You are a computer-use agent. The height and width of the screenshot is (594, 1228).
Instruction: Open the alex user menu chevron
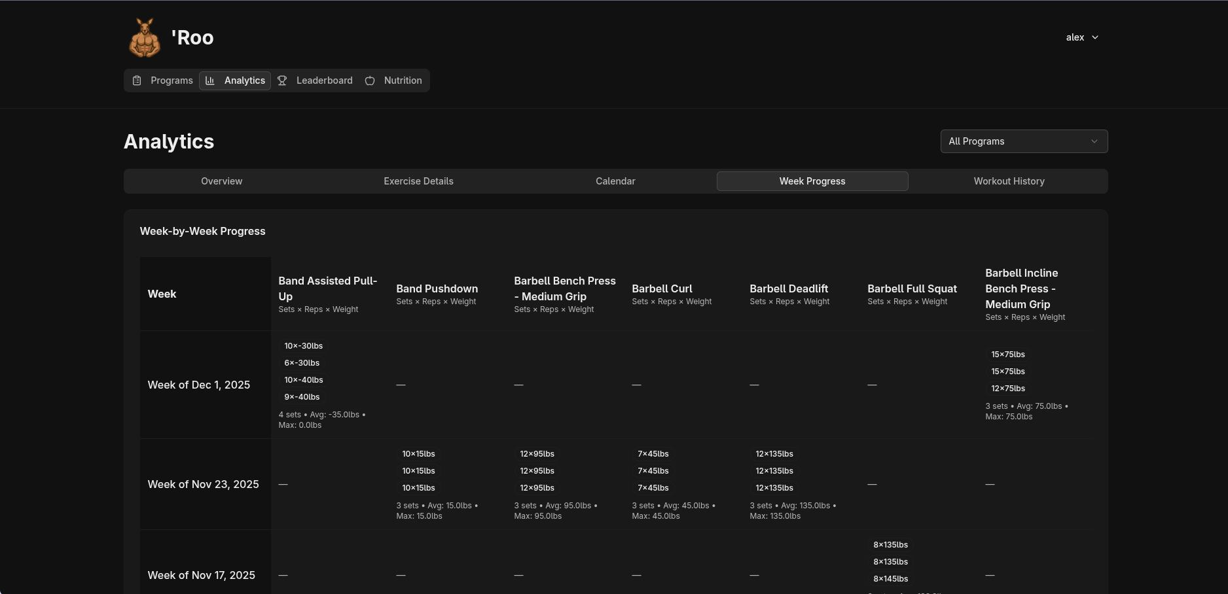1095,37
